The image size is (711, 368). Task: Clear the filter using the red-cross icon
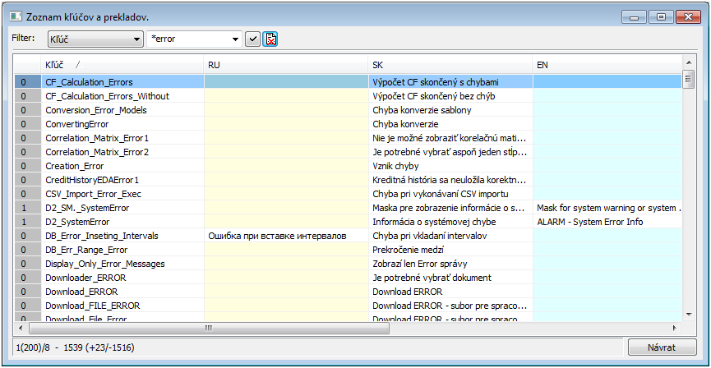coord(270,39)
